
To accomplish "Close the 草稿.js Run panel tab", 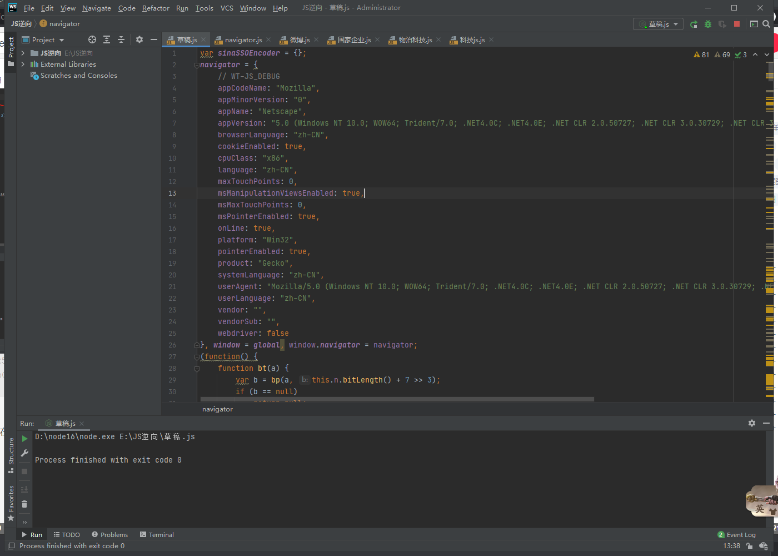I will [82, 424].
